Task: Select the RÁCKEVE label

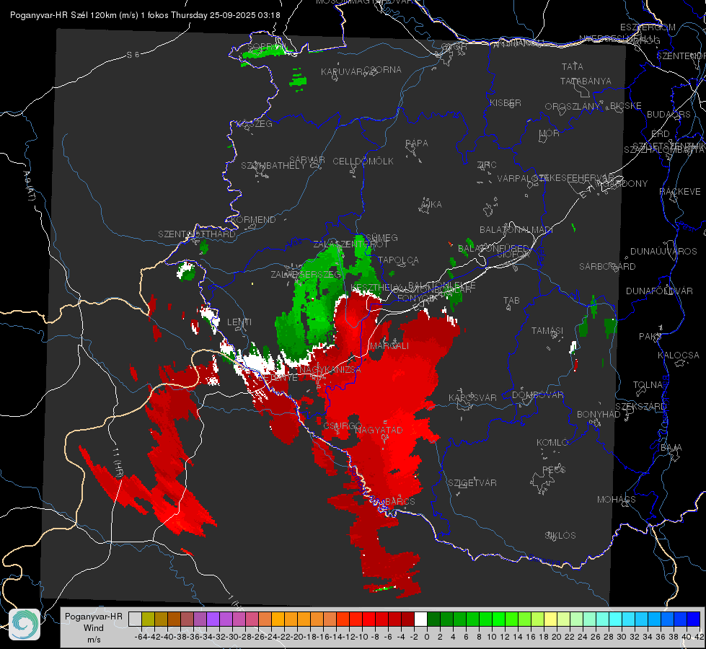Action: (x=680, y=191)
